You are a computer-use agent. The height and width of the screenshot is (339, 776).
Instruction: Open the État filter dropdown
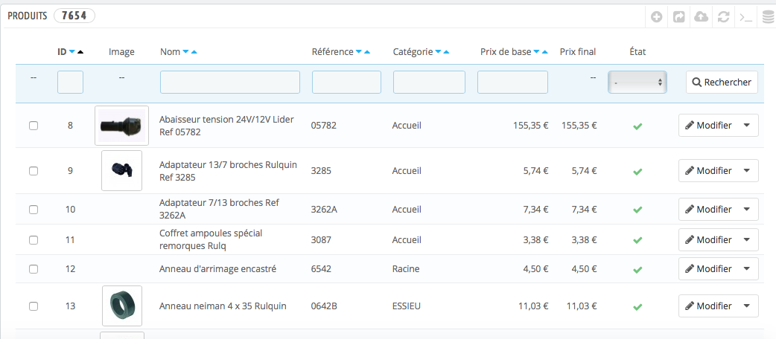click(x=637, y=83)
